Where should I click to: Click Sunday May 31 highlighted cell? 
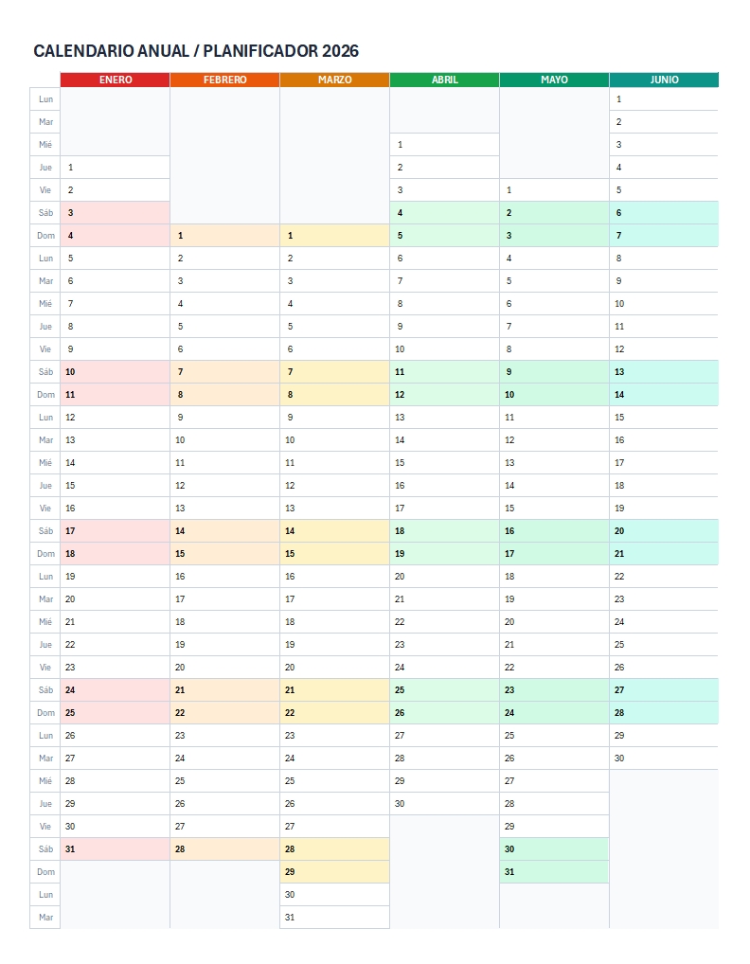554,872
